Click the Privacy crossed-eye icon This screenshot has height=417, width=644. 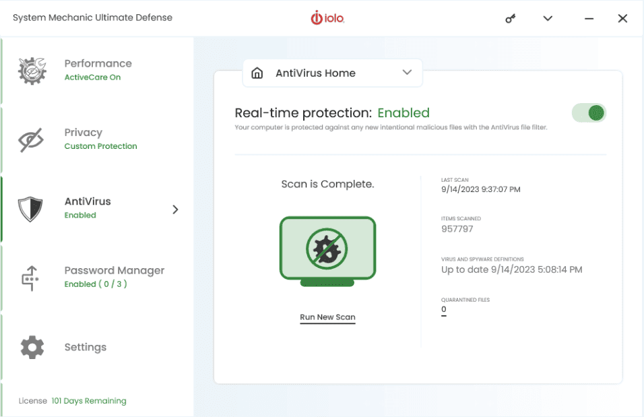(x=31, y=140)
